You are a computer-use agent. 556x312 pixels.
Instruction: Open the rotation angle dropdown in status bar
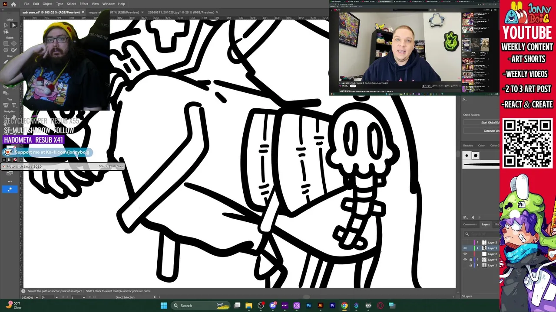pyautogui.click(x=57, y=297)
